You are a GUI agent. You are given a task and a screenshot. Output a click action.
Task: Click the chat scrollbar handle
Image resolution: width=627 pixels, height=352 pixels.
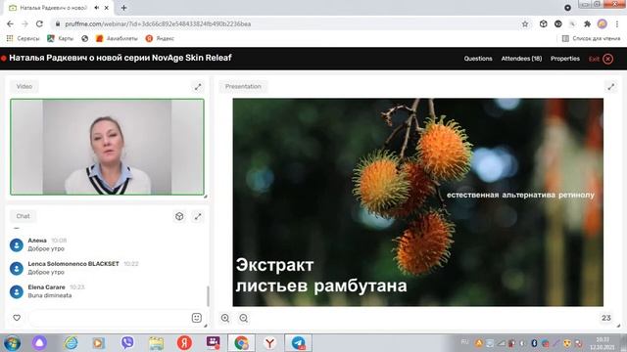coord(208,296)
